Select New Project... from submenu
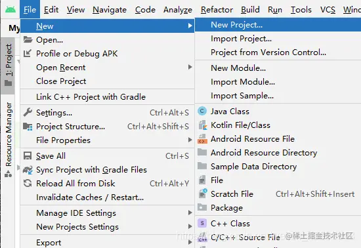 [x=278, y=25]
